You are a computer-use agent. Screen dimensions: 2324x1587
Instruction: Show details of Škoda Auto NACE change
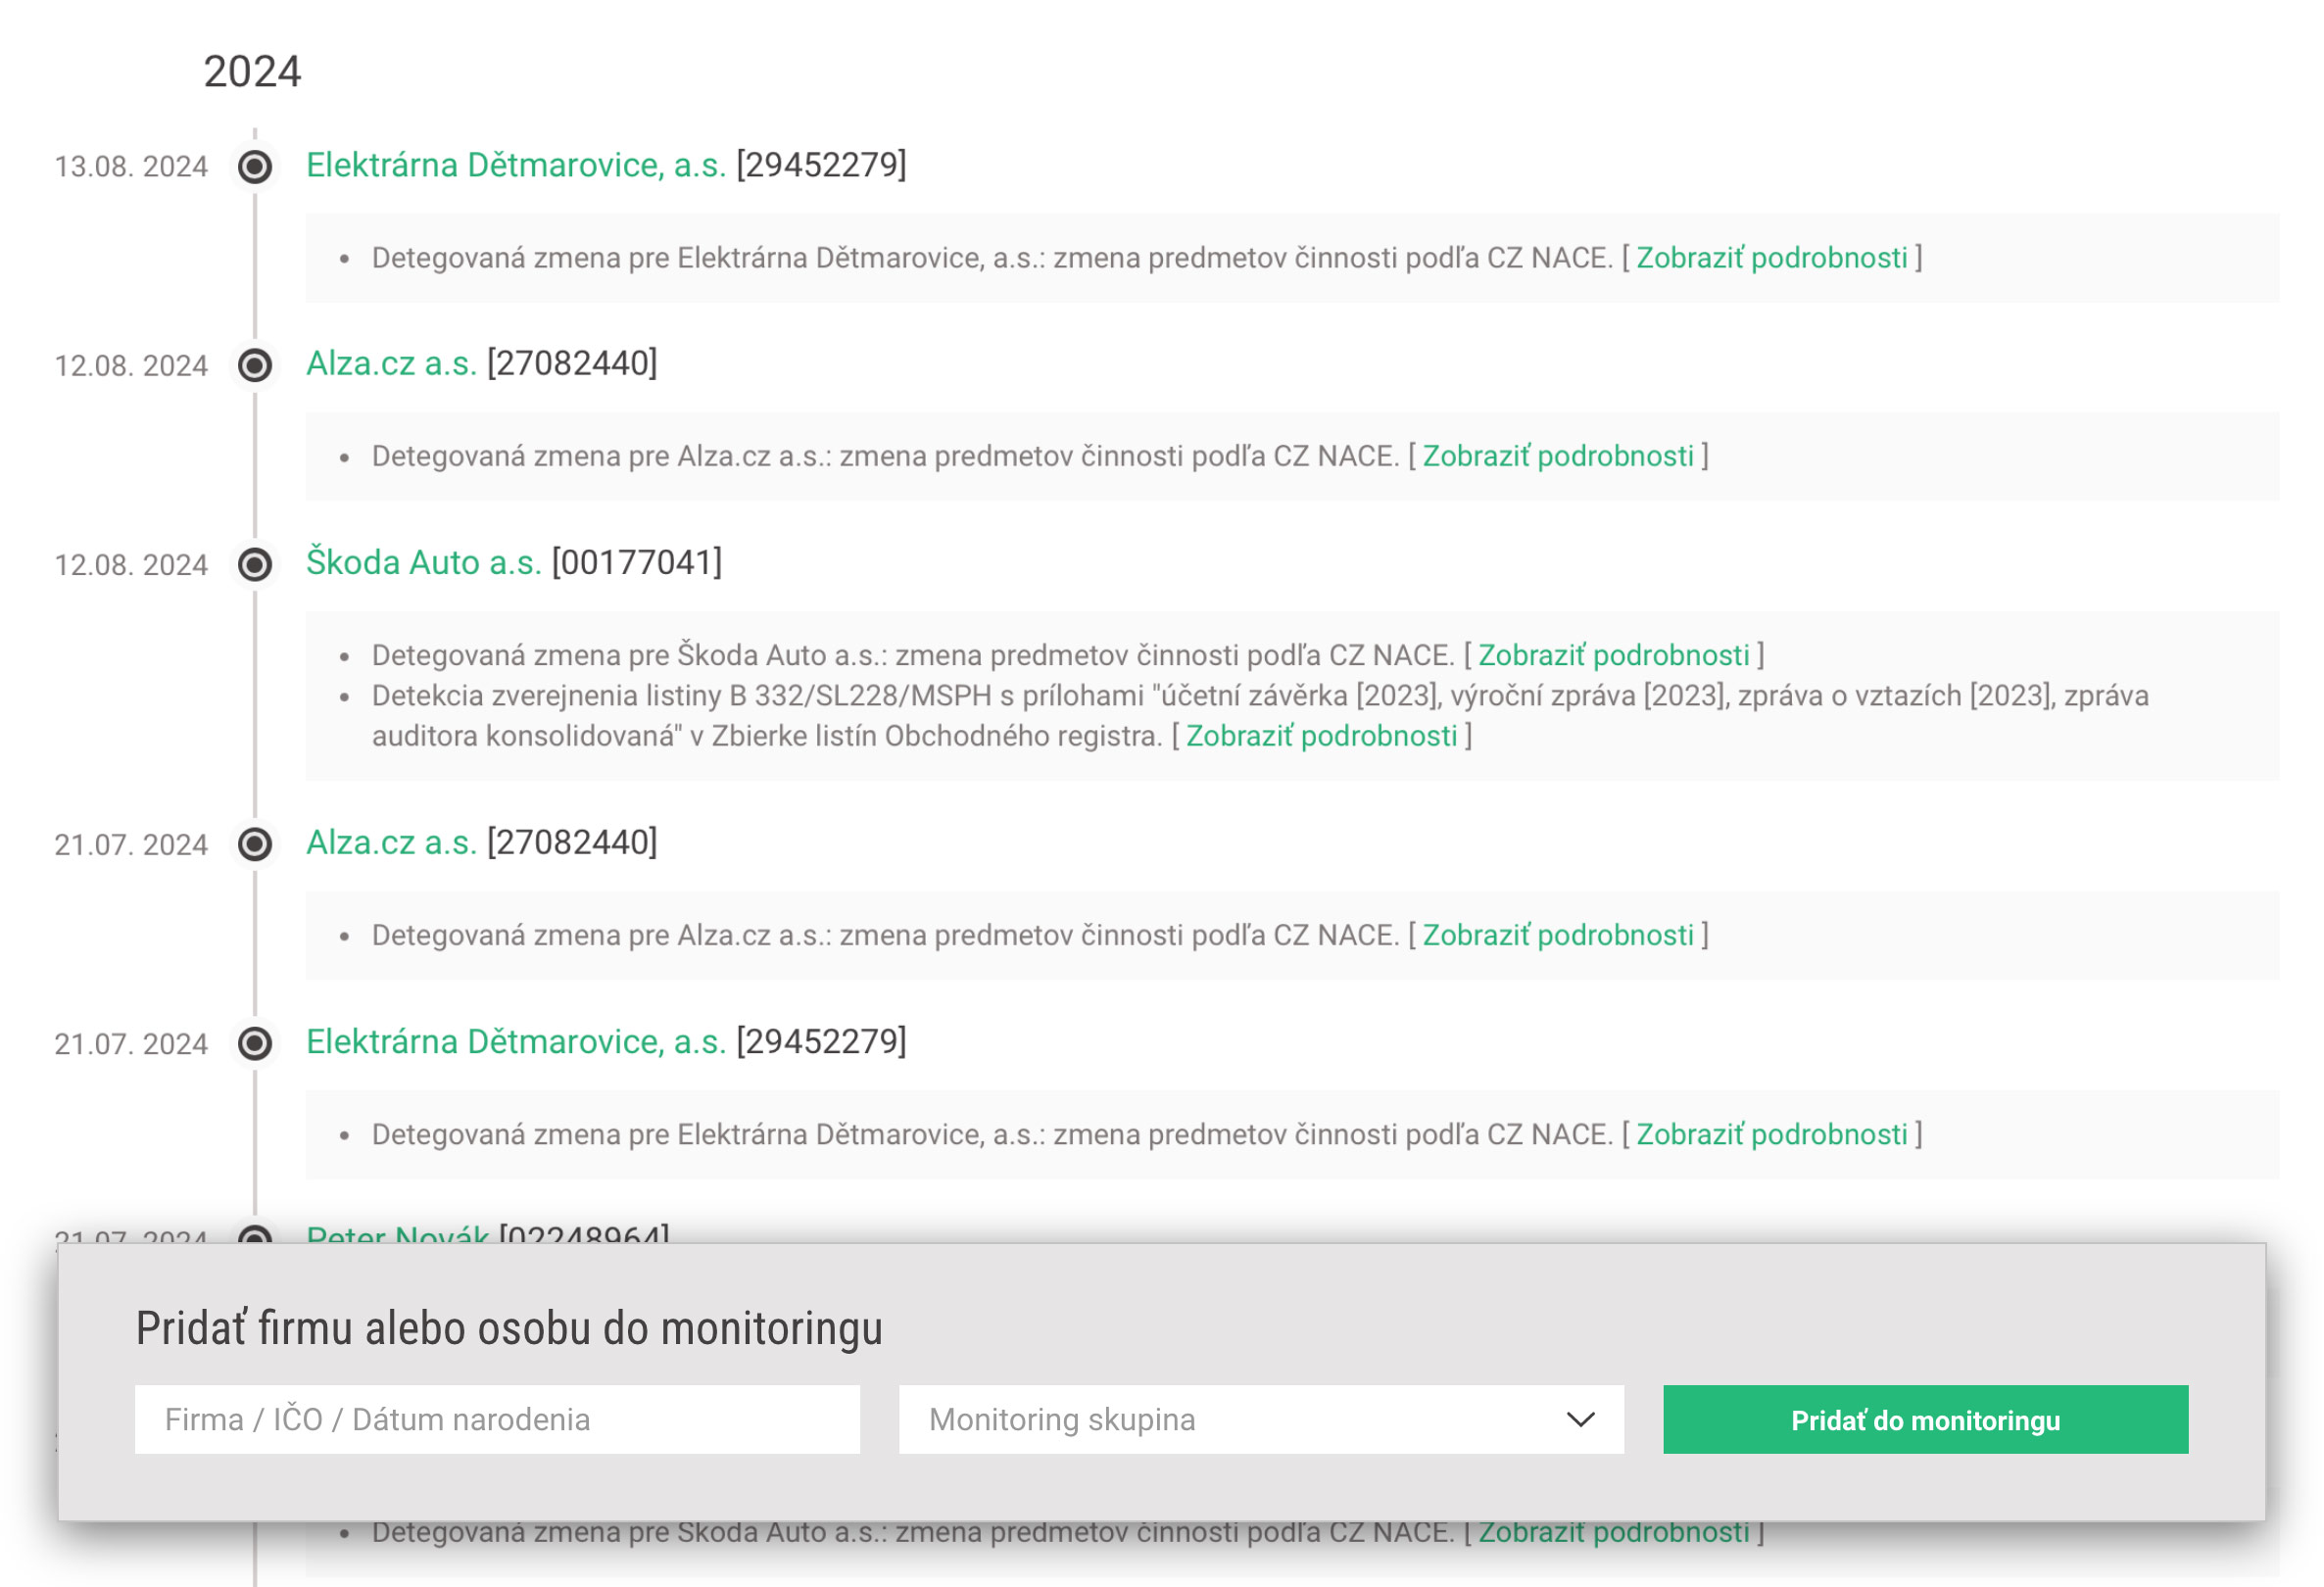click(1614, 655)
